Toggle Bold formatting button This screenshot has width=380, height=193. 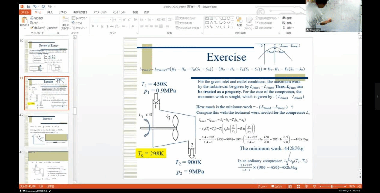tap(93, 26)
